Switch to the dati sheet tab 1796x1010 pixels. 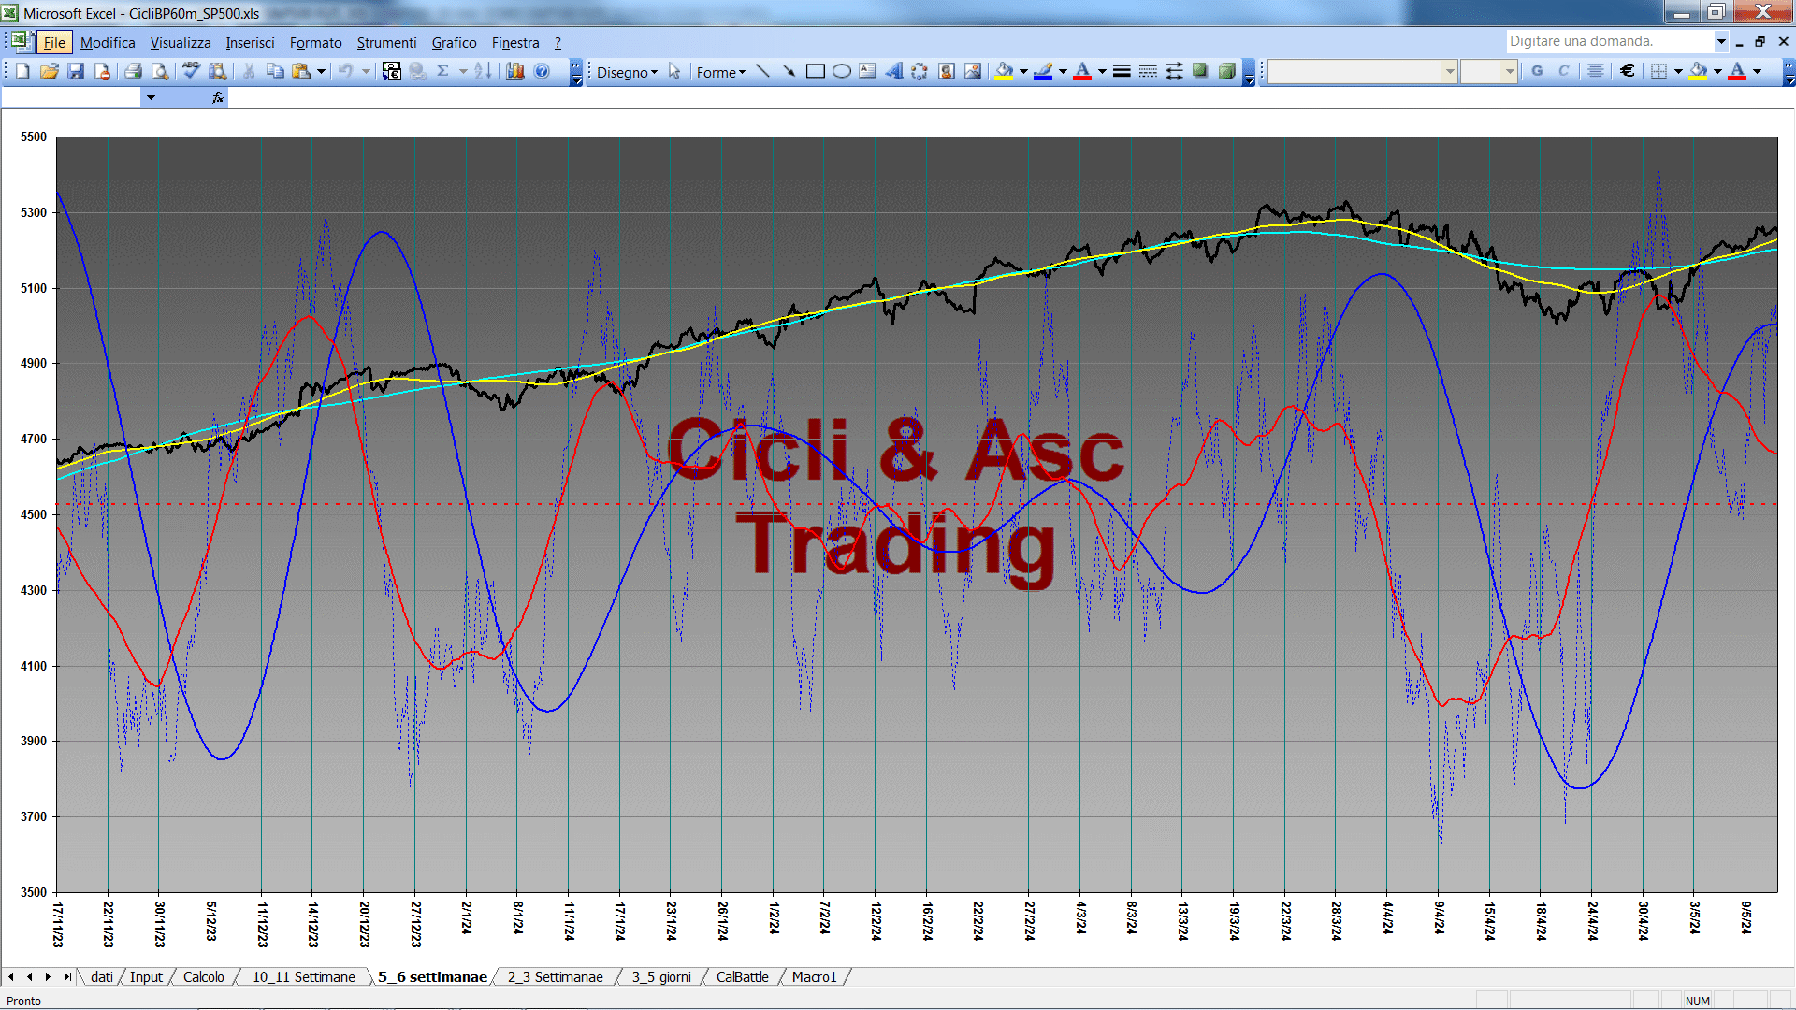tap(102, 976)
